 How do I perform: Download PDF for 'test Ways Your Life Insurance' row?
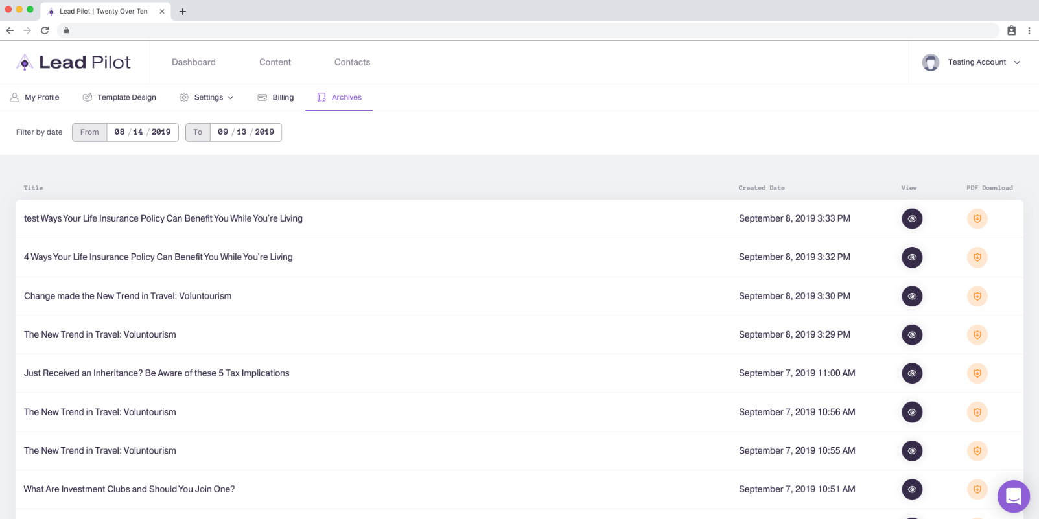[x=977, y=219]
